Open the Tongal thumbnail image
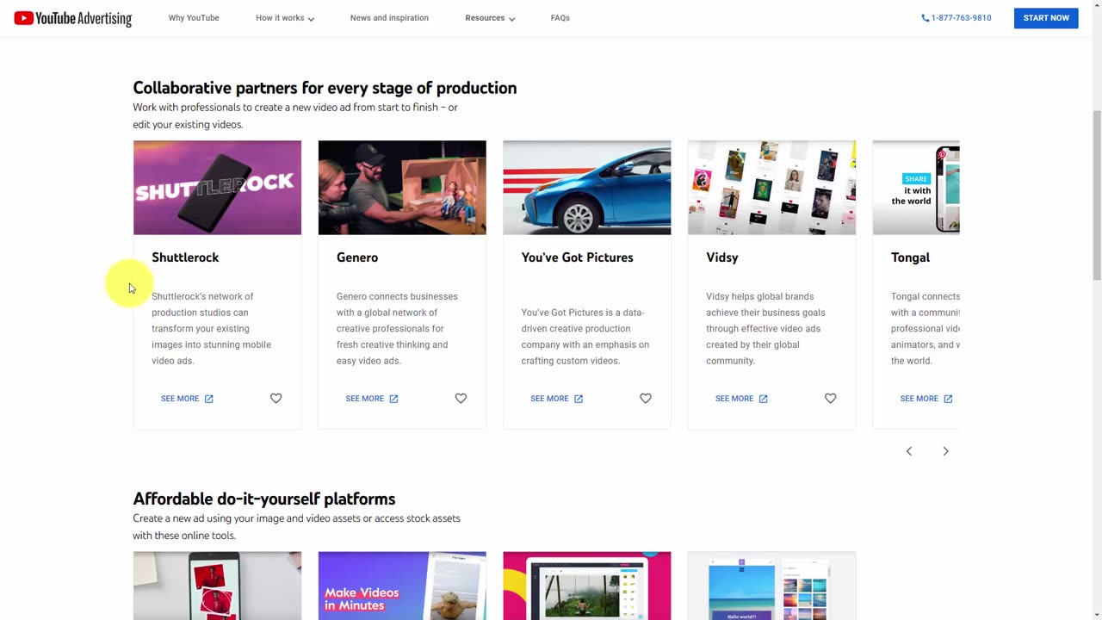This screenshot has height=620, width=1102. [916, 188]
